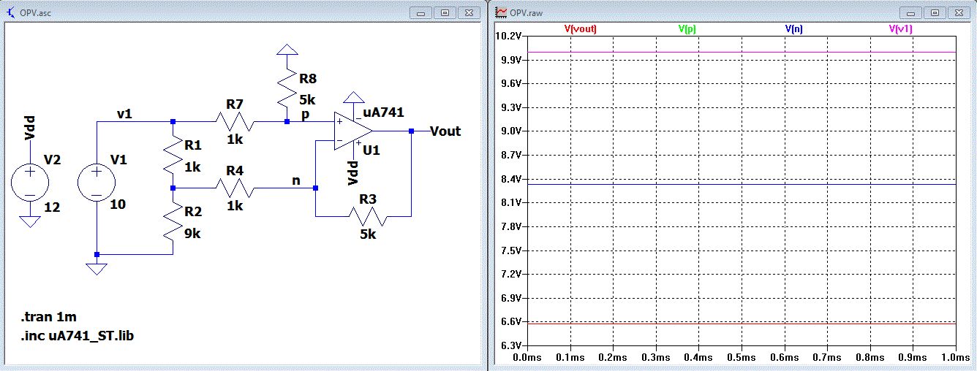Click the 0.5ms time axis label
The width and height of the screenshot is (977, 371).
[741, 359]
